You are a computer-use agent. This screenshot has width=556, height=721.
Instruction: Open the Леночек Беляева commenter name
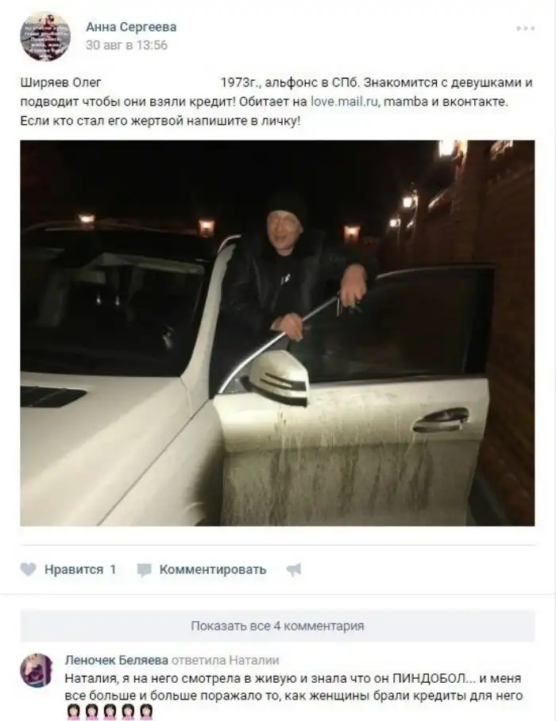116,661
